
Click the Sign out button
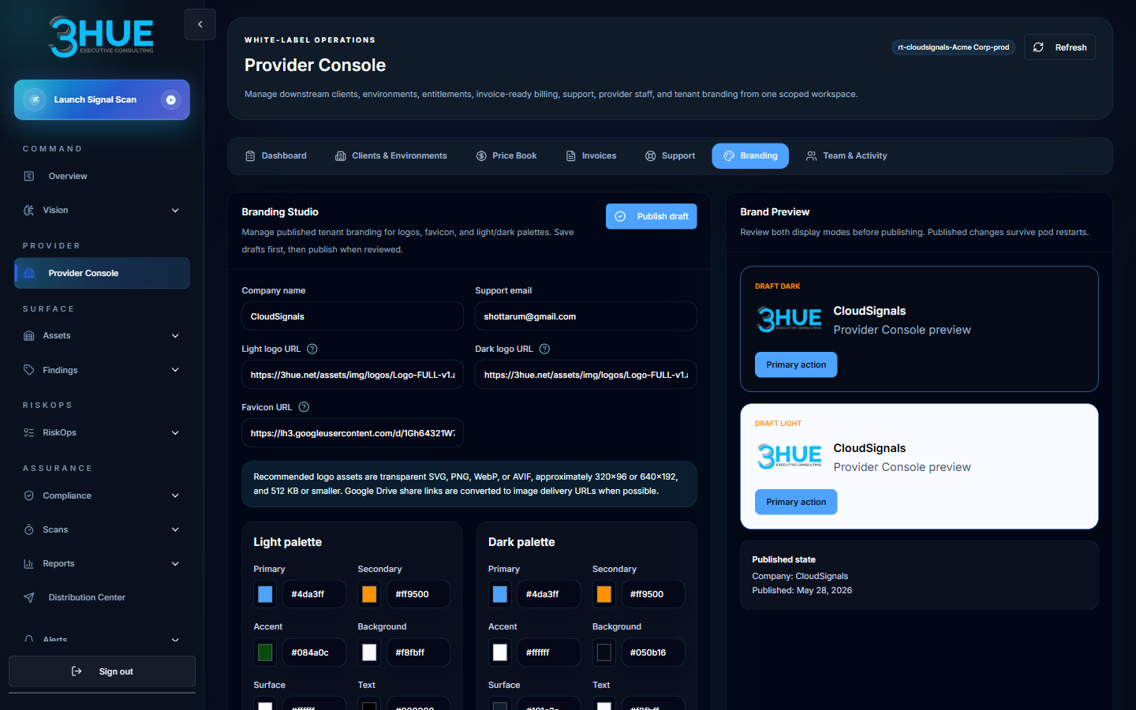(102, 671)
